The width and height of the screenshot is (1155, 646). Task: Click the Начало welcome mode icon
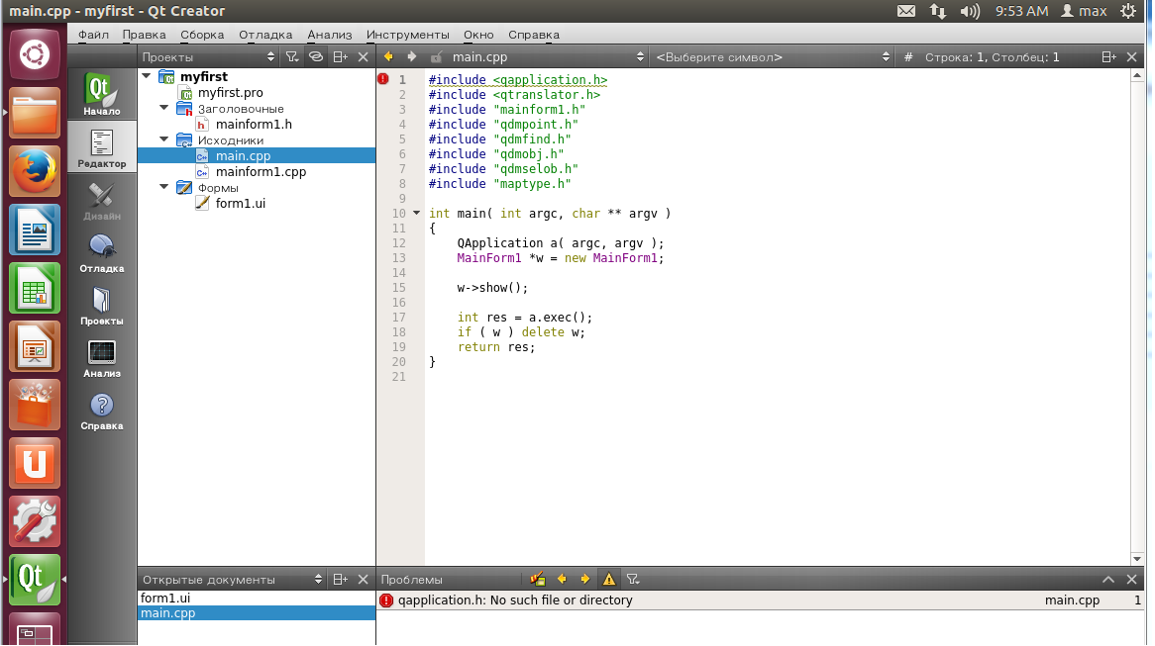tap(102, 96)
